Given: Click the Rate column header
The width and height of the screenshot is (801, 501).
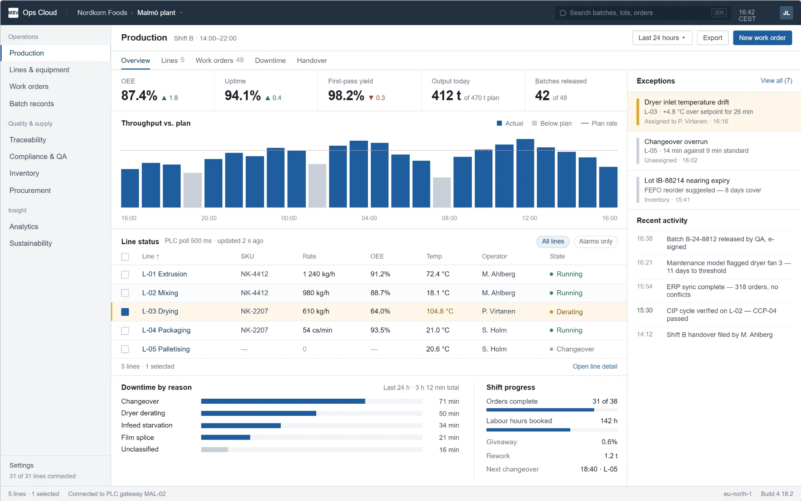Looking at the screenshot, I should (309, 256).
